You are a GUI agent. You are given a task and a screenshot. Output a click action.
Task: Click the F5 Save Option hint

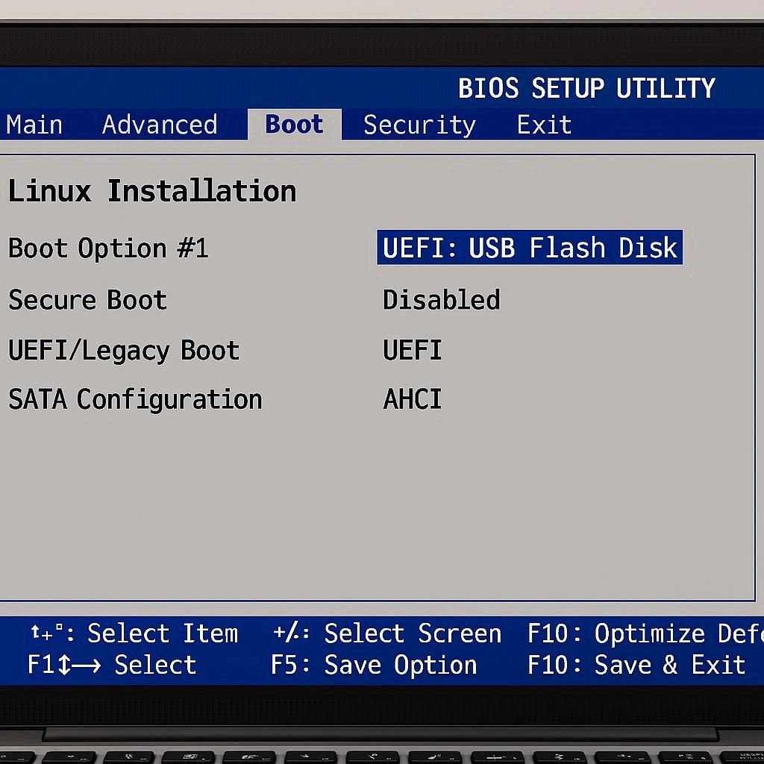pos(374,665)
